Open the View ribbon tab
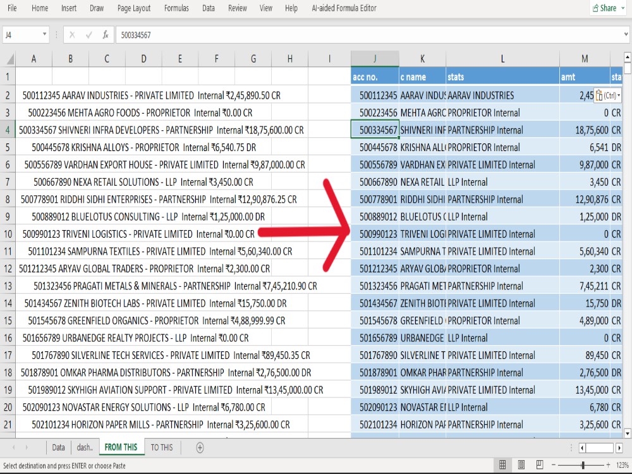This screenshot has height=474, width=632. pos(265,8)
